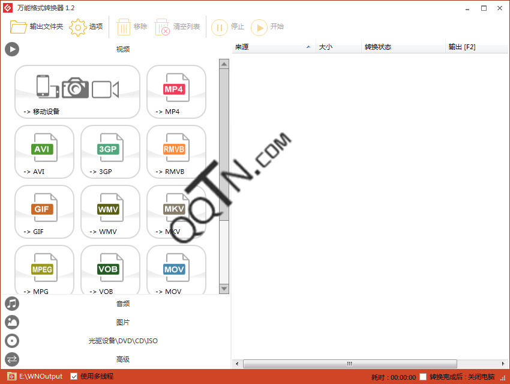The image size is (510, 384).
Task: Open the mobile device conversion option
Action: point(77,91)
